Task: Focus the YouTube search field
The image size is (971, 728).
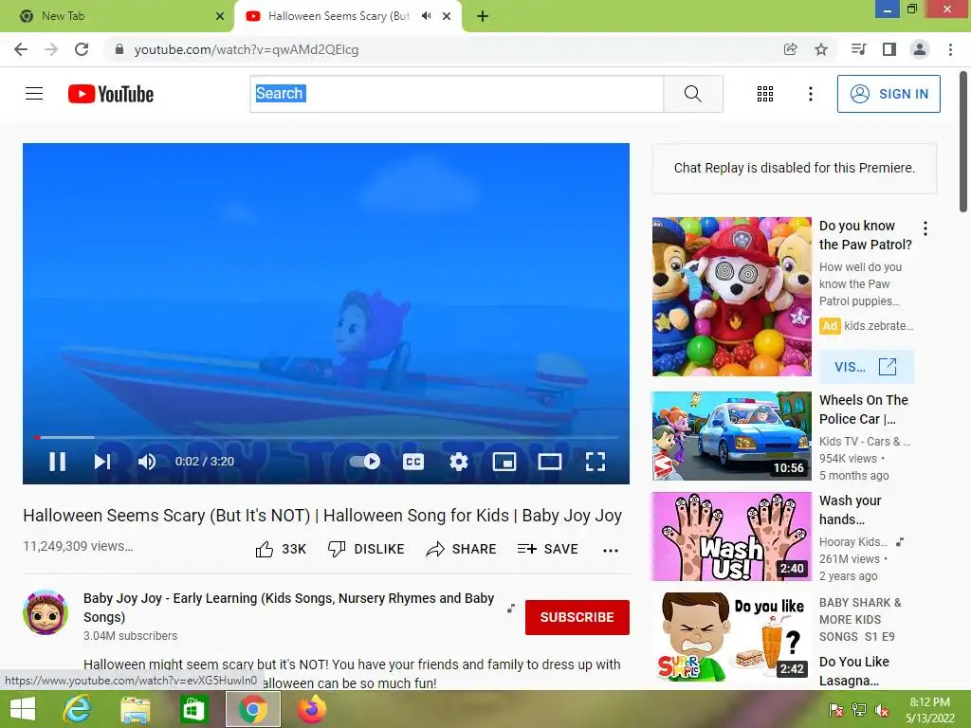Action: (x=456, y=94)
